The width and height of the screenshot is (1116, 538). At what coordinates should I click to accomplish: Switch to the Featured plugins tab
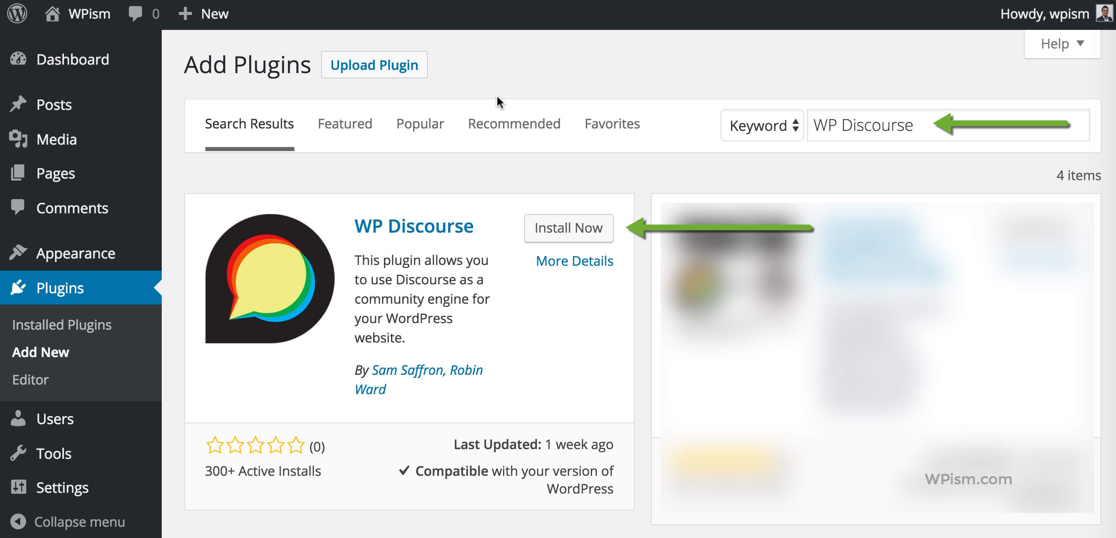(x=345, y=123)
